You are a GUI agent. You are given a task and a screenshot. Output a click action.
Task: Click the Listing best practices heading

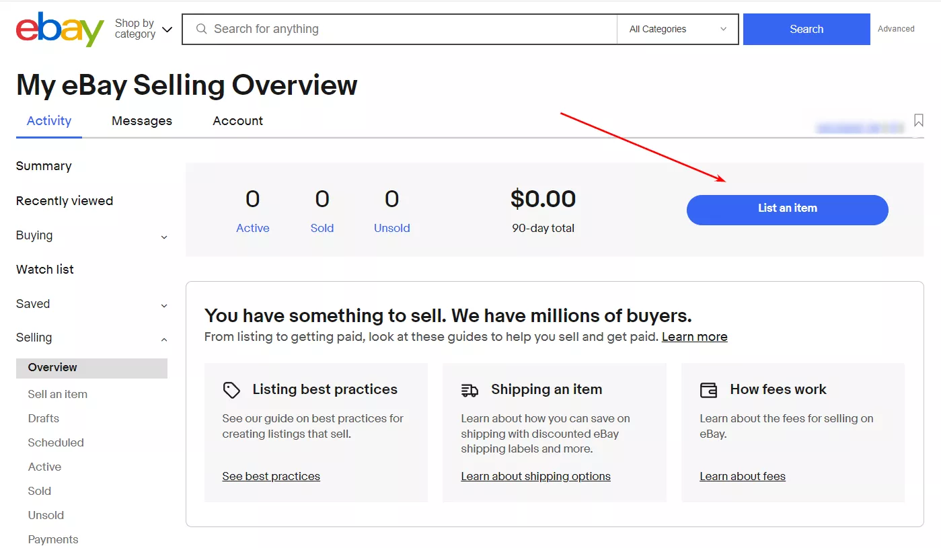point(325,390)
